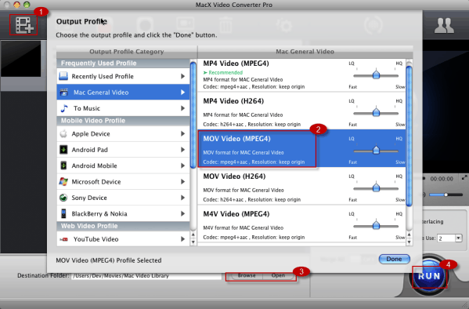Expand Apple Device submenu arrow

pos(182,133)
